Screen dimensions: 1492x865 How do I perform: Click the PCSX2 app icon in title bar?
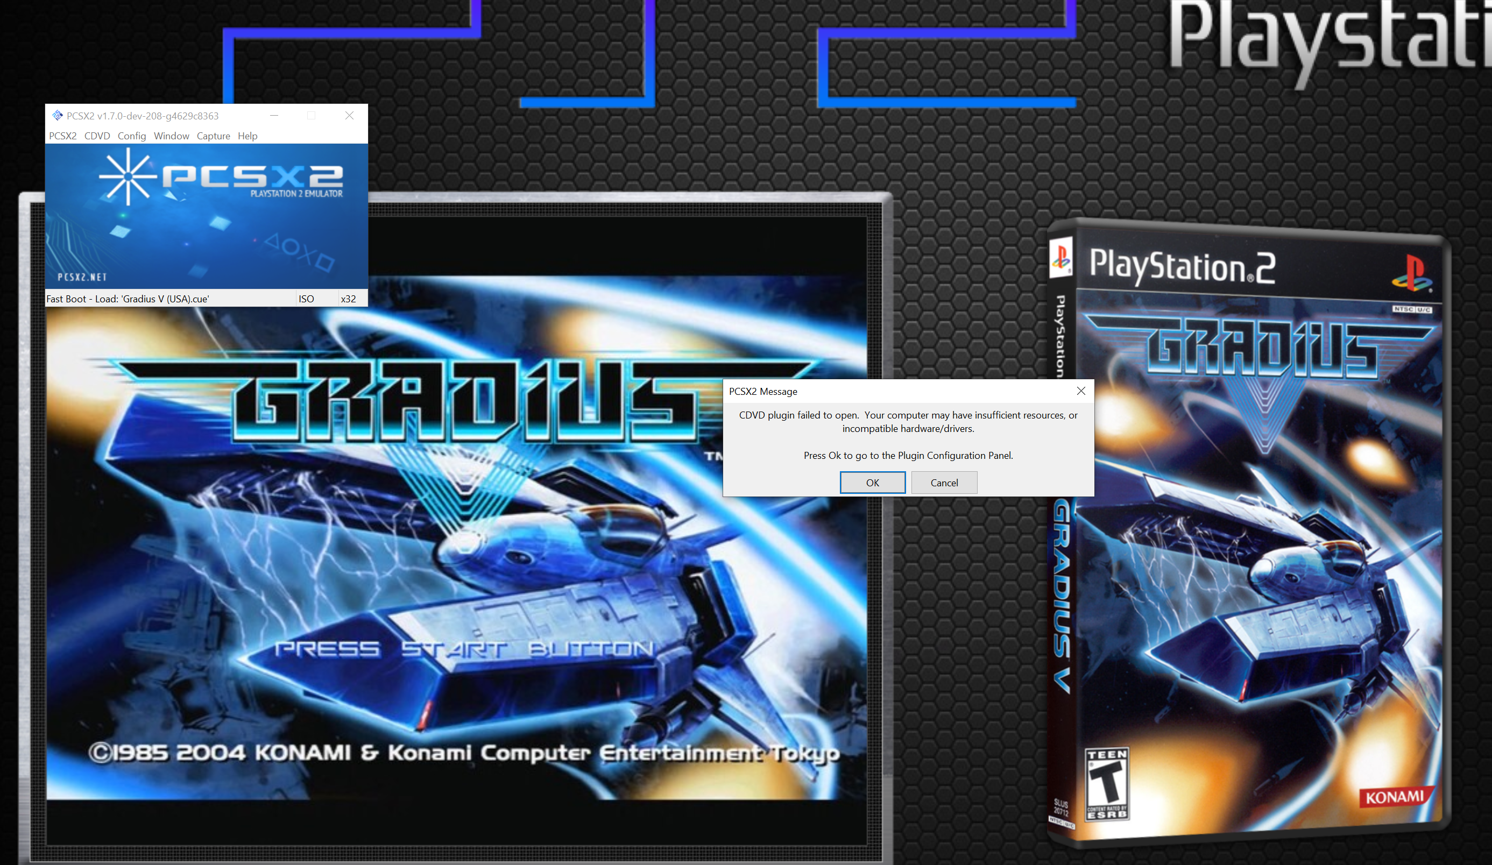58,116
